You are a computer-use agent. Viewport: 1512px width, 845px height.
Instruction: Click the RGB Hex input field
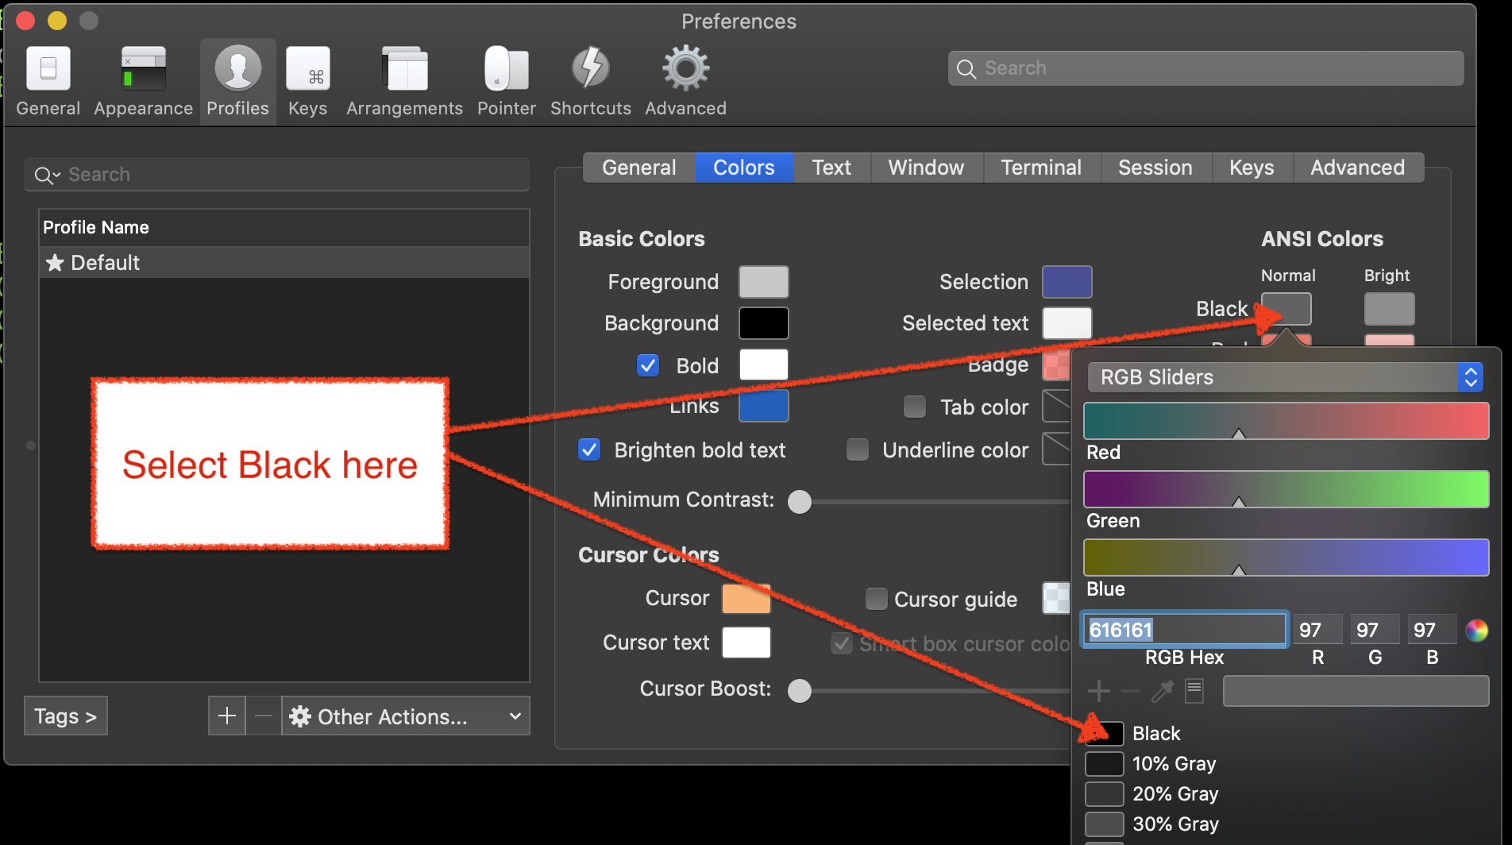point(1184,631)
